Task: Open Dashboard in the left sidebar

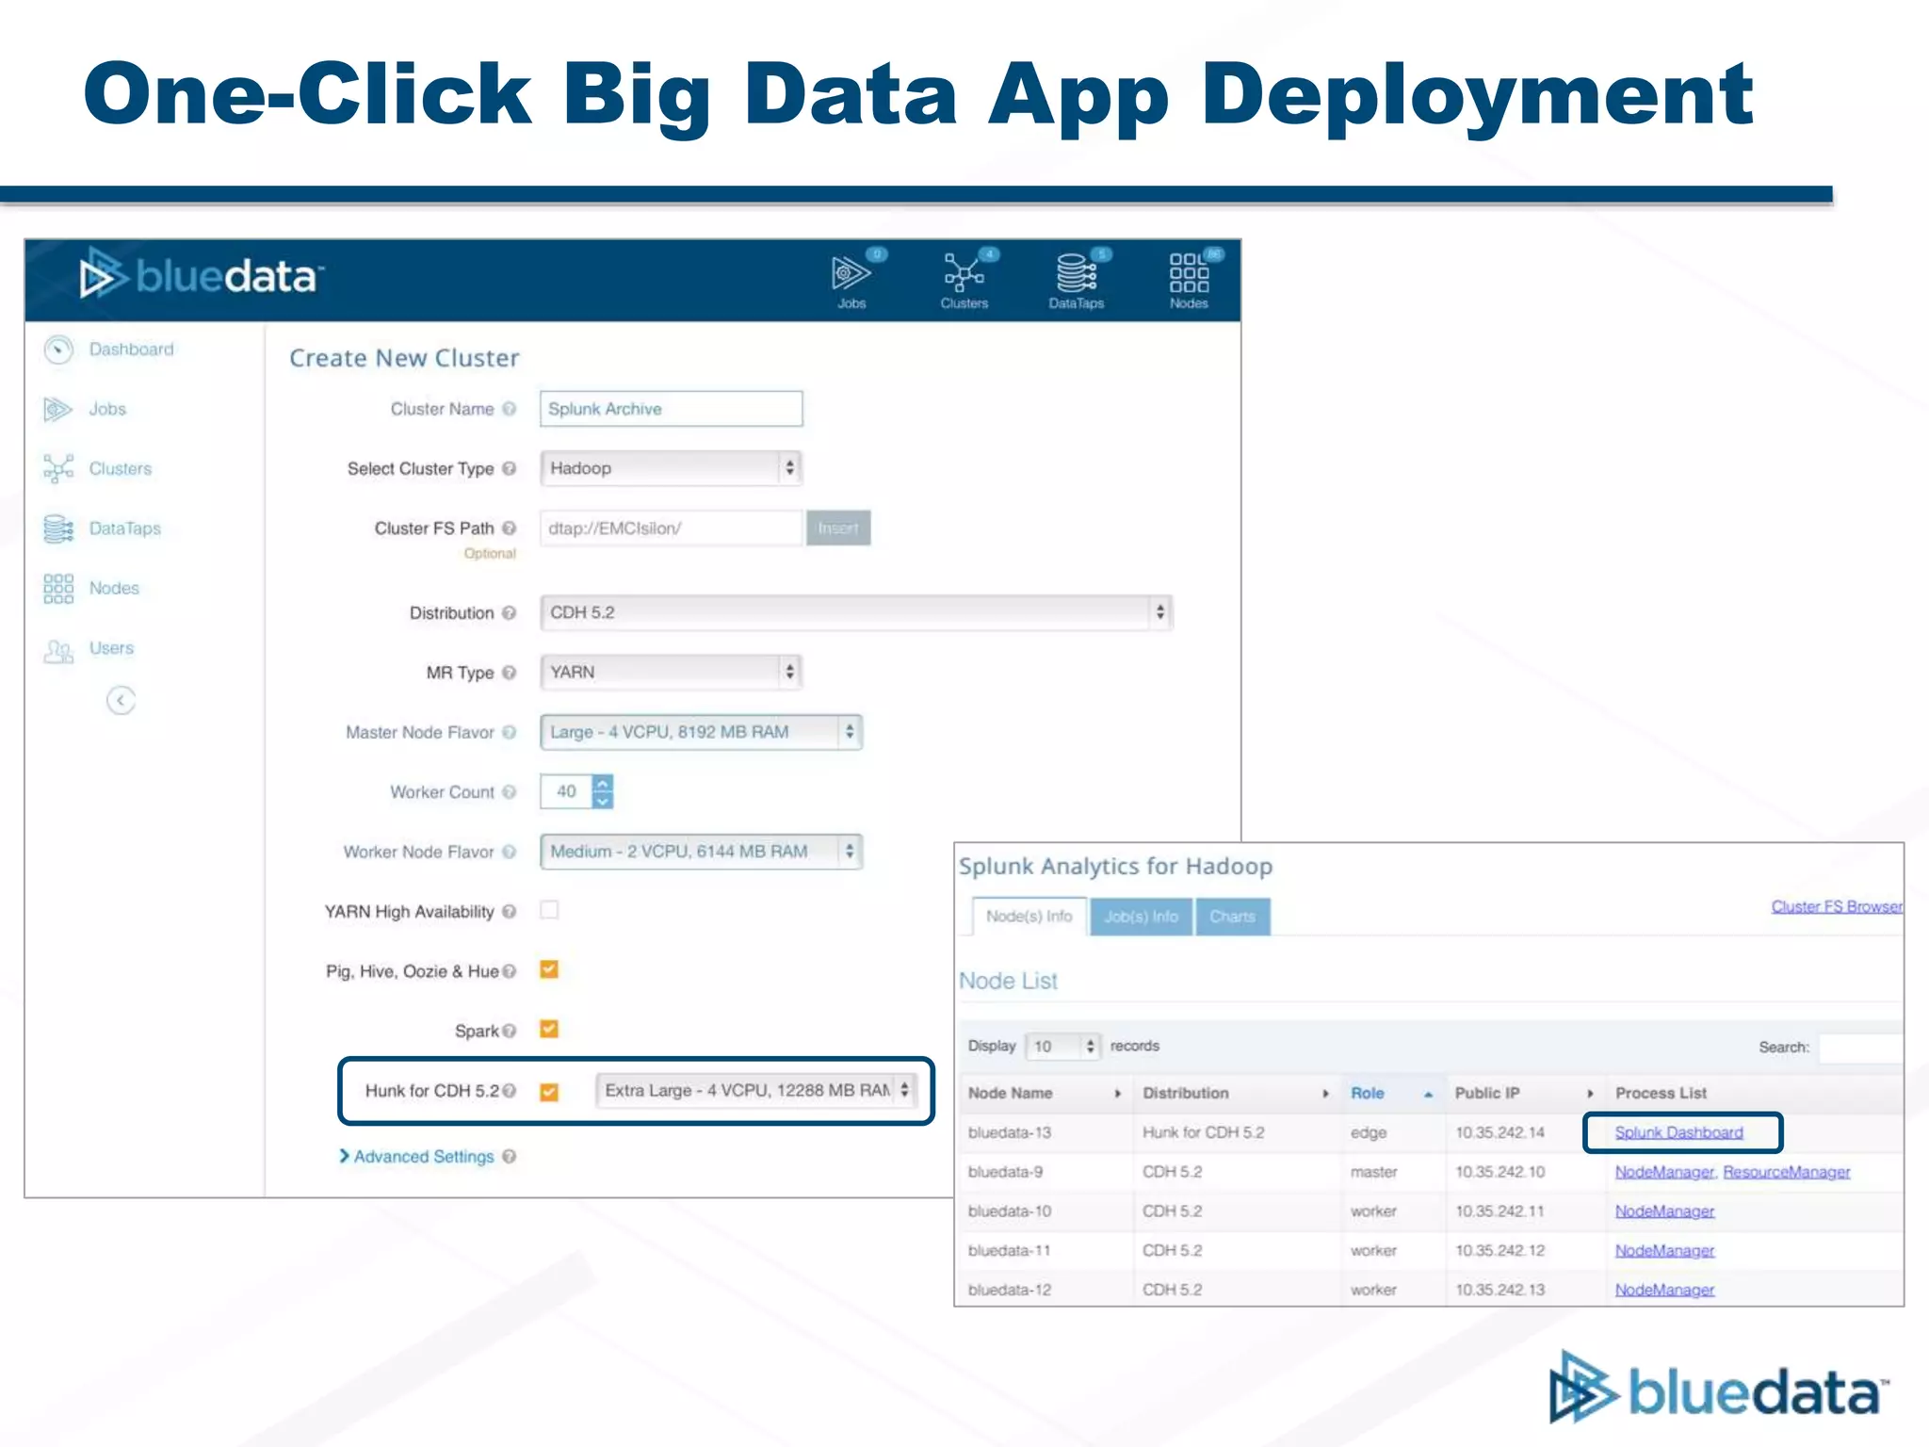Action: (109, 350)
